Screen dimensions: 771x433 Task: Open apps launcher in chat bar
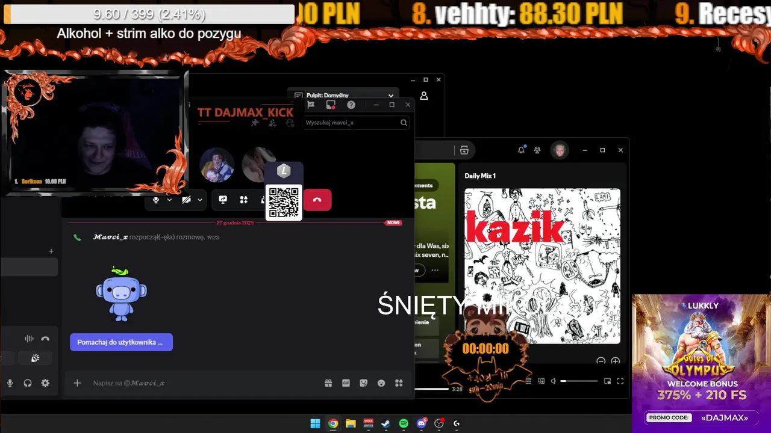[398, 383]
